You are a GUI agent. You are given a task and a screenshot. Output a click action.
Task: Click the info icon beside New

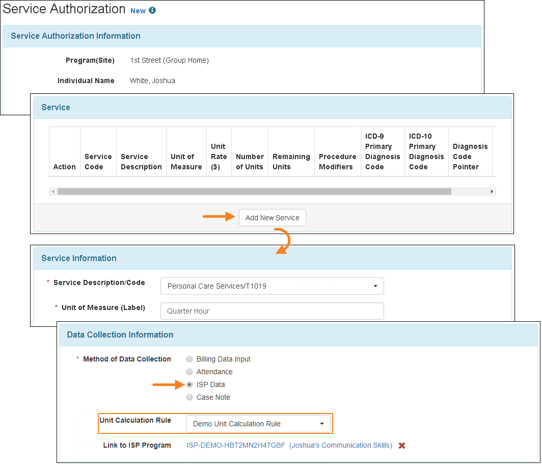tap(152, 10)
